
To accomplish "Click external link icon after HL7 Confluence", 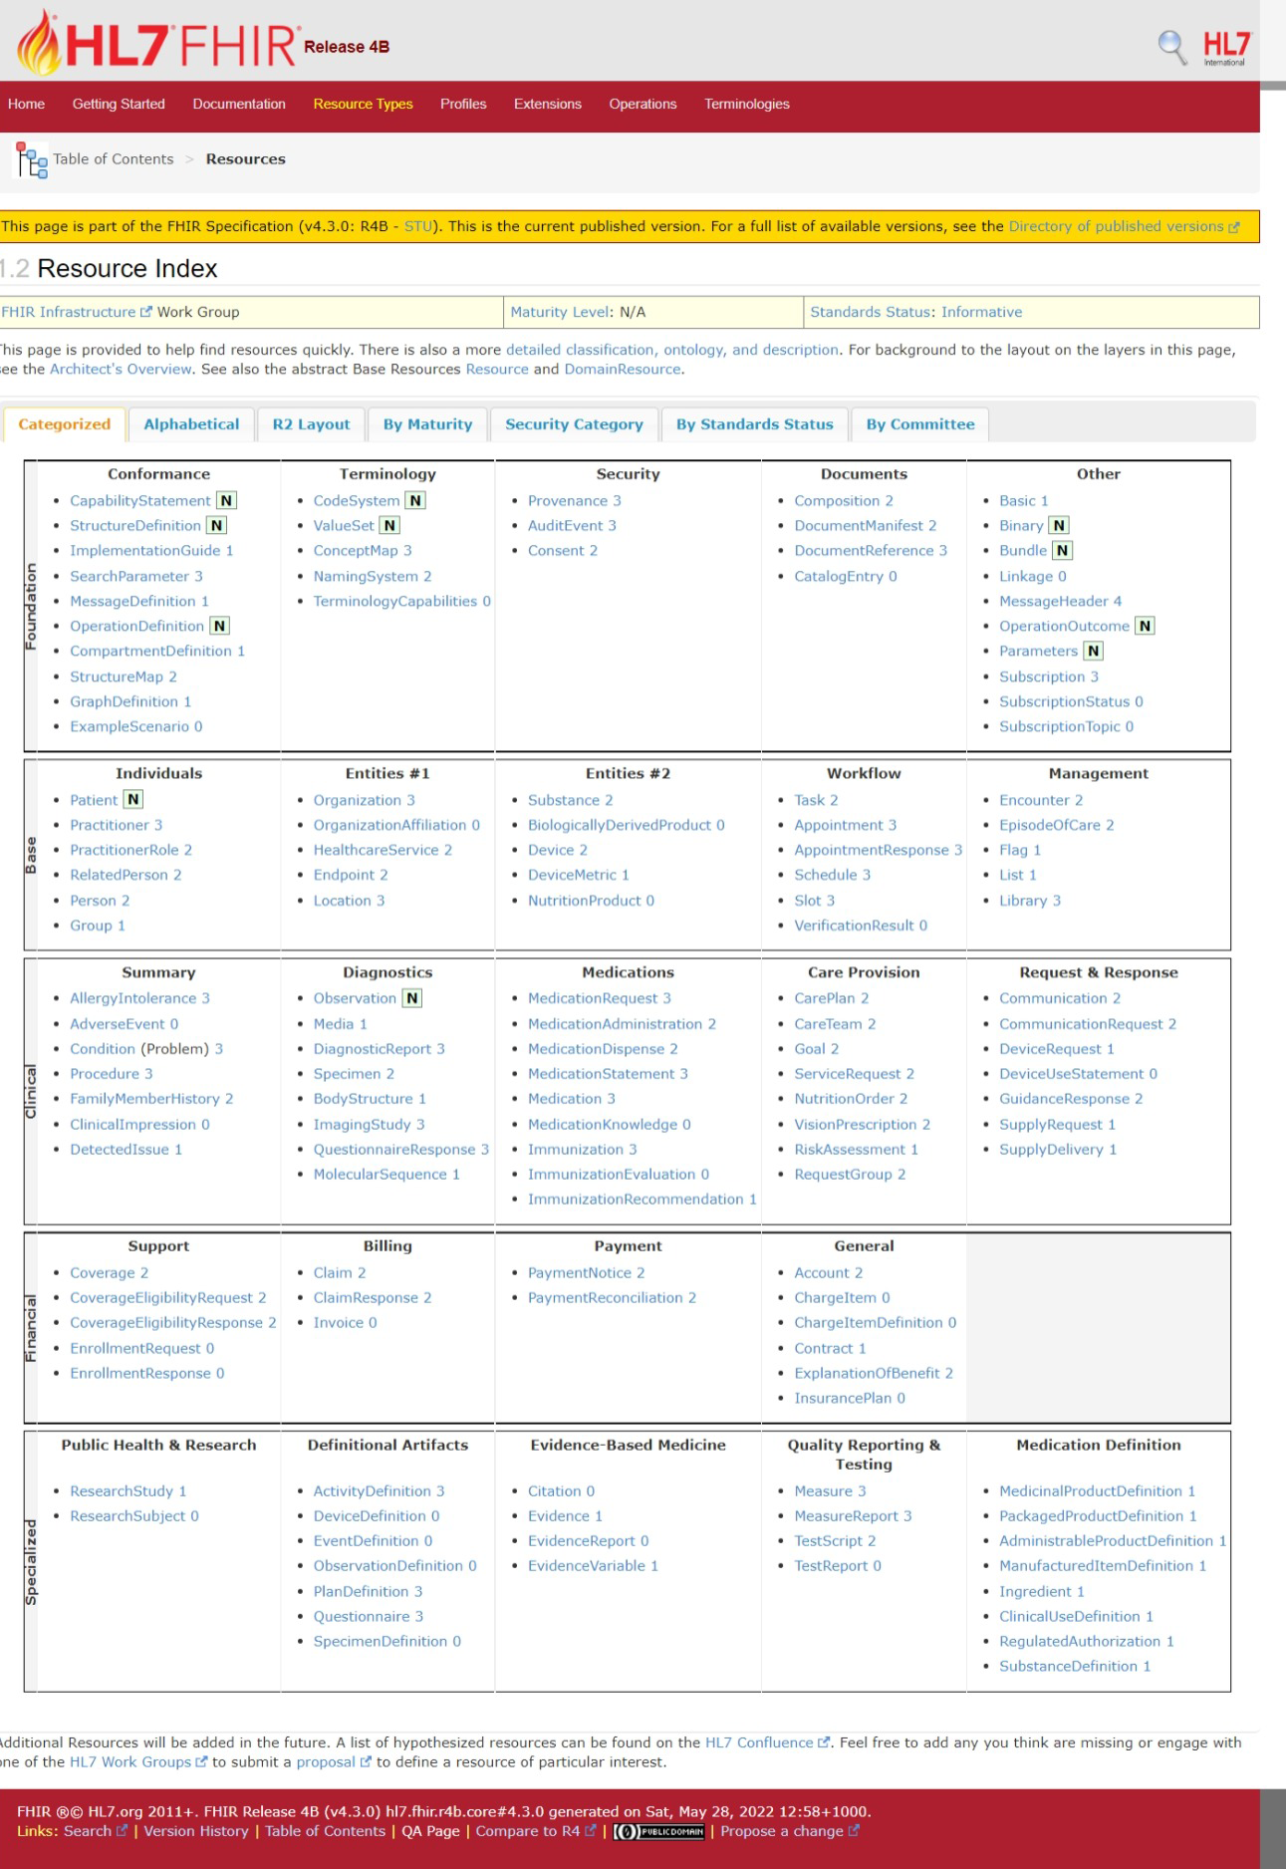I will point(823,1742).
